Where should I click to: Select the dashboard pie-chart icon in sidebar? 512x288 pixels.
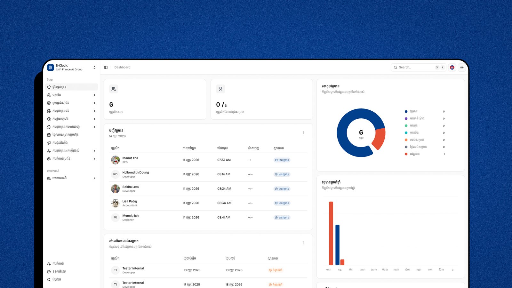pos(49,87)
